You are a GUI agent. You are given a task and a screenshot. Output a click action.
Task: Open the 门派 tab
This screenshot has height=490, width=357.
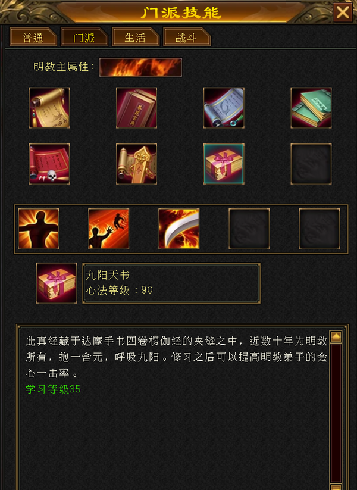click(x=84, y=37)
